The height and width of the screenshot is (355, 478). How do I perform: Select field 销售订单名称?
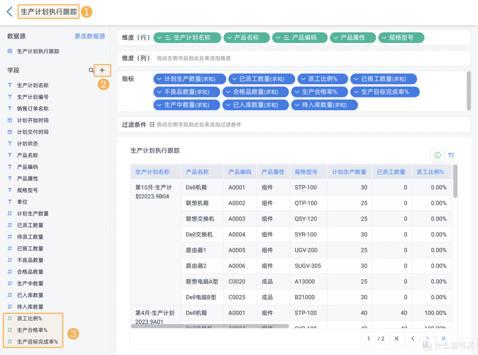33,108
